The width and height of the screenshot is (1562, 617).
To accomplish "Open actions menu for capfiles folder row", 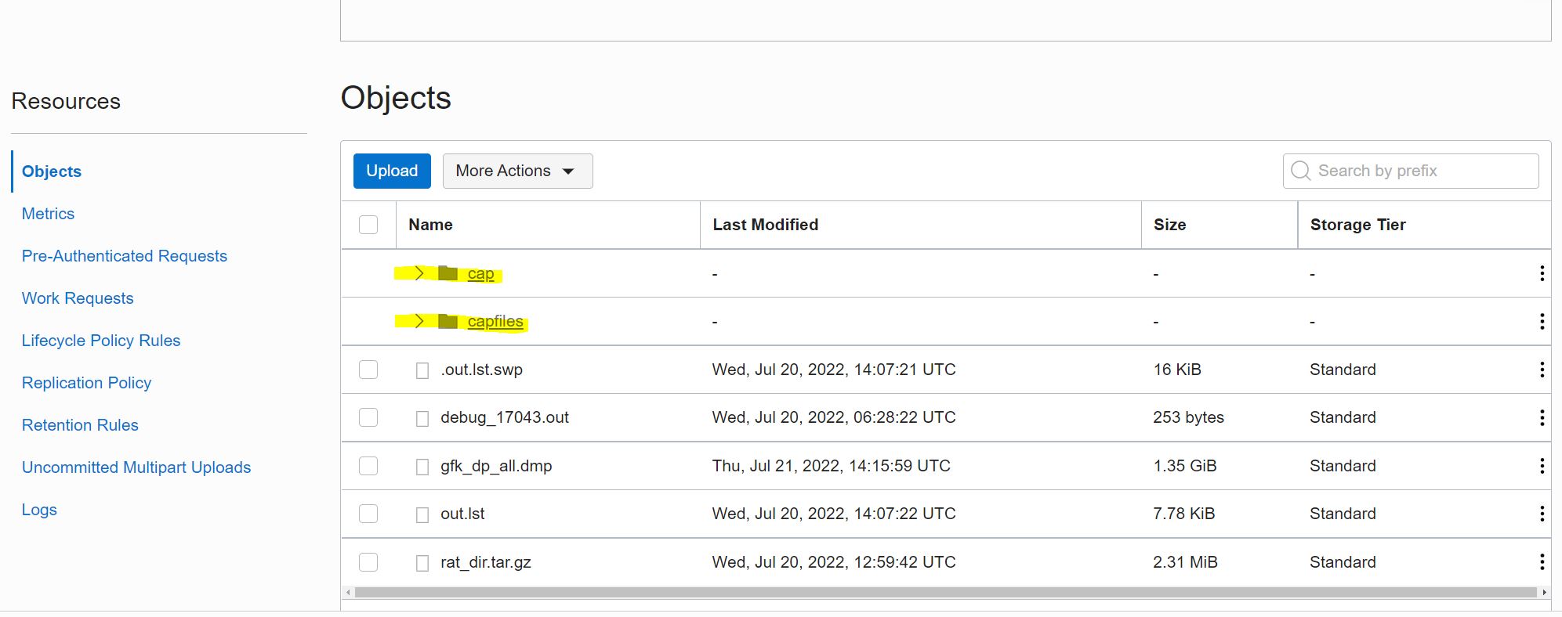I will click(1542, 321).
